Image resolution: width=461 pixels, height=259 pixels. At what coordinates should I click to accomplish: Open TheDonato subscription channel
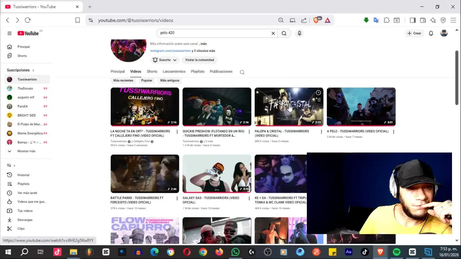click(x=26, y=88)
